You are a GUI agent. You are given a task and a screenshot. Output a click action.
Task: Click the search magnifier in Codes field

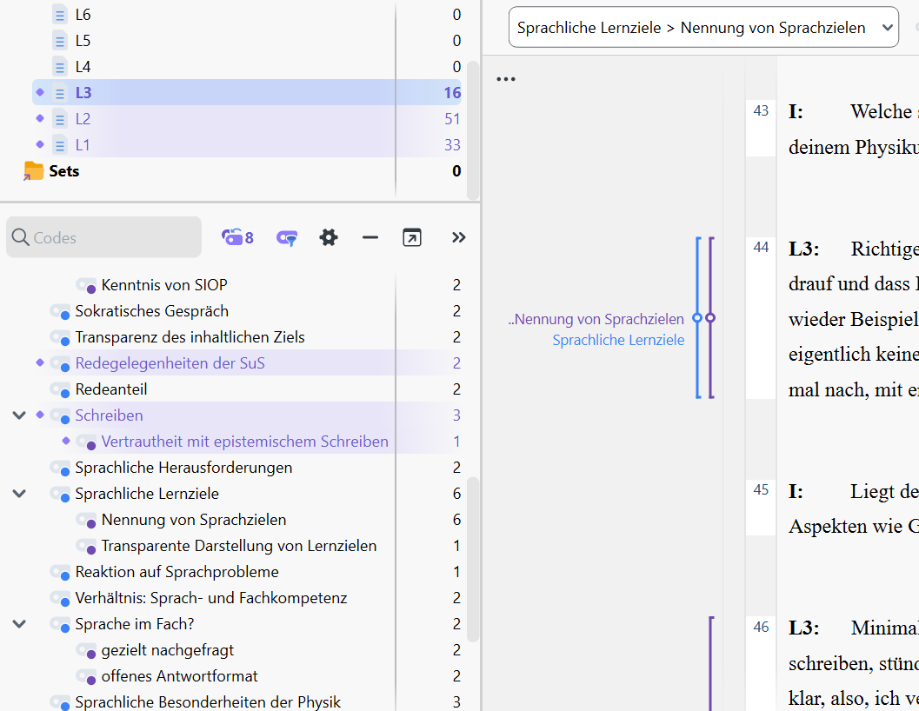21,236
